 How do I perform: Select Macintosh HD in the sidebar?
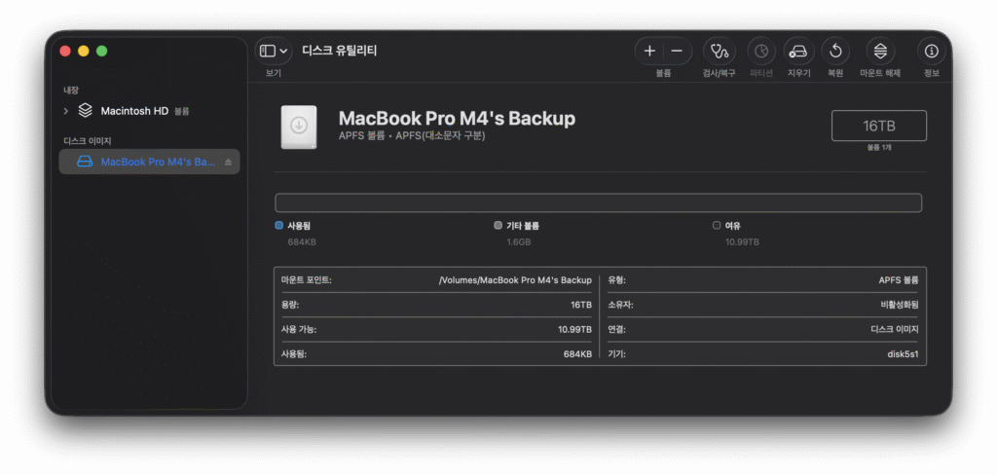[x=134, y=111]
